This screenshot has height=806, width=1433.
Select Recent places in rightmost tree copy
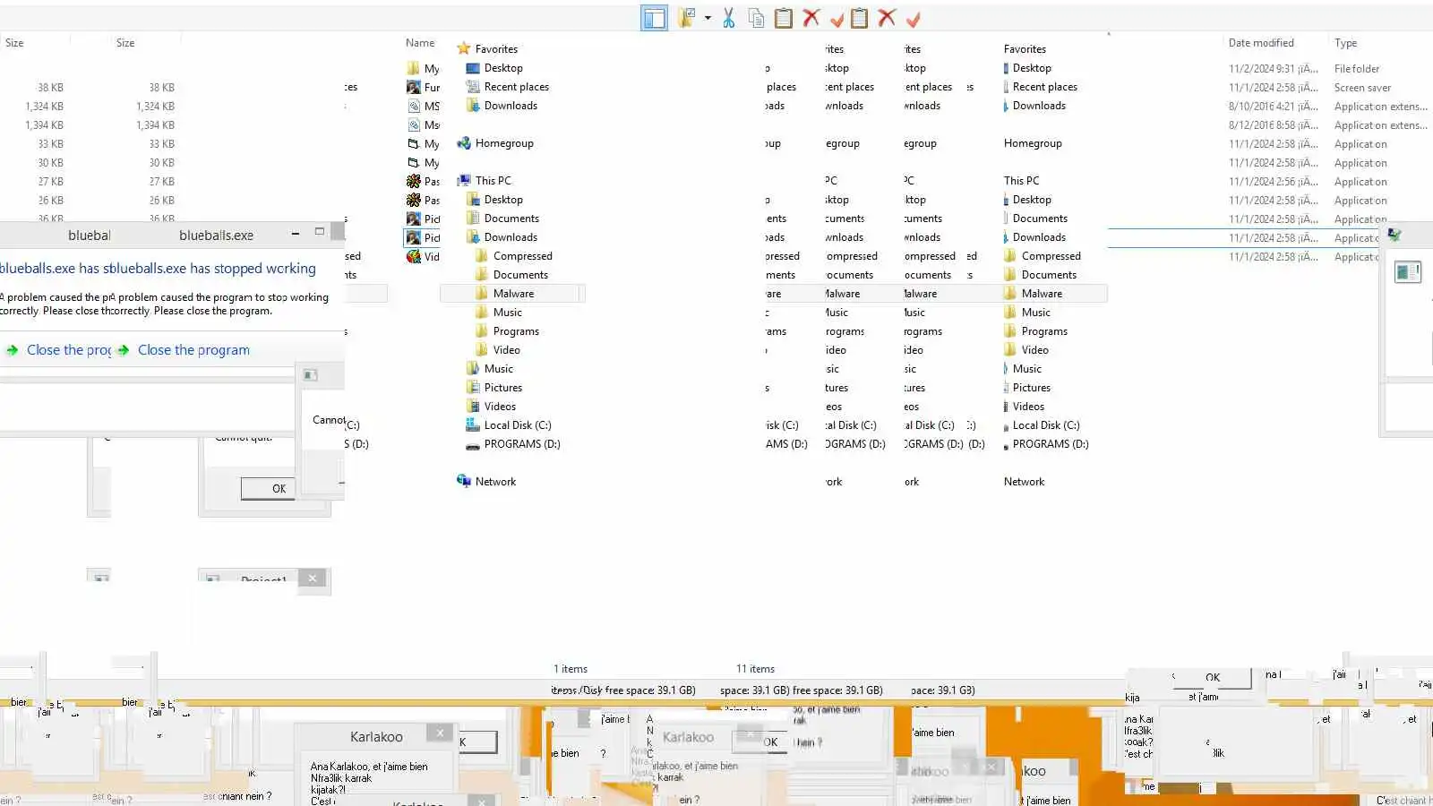point(1044,87)
